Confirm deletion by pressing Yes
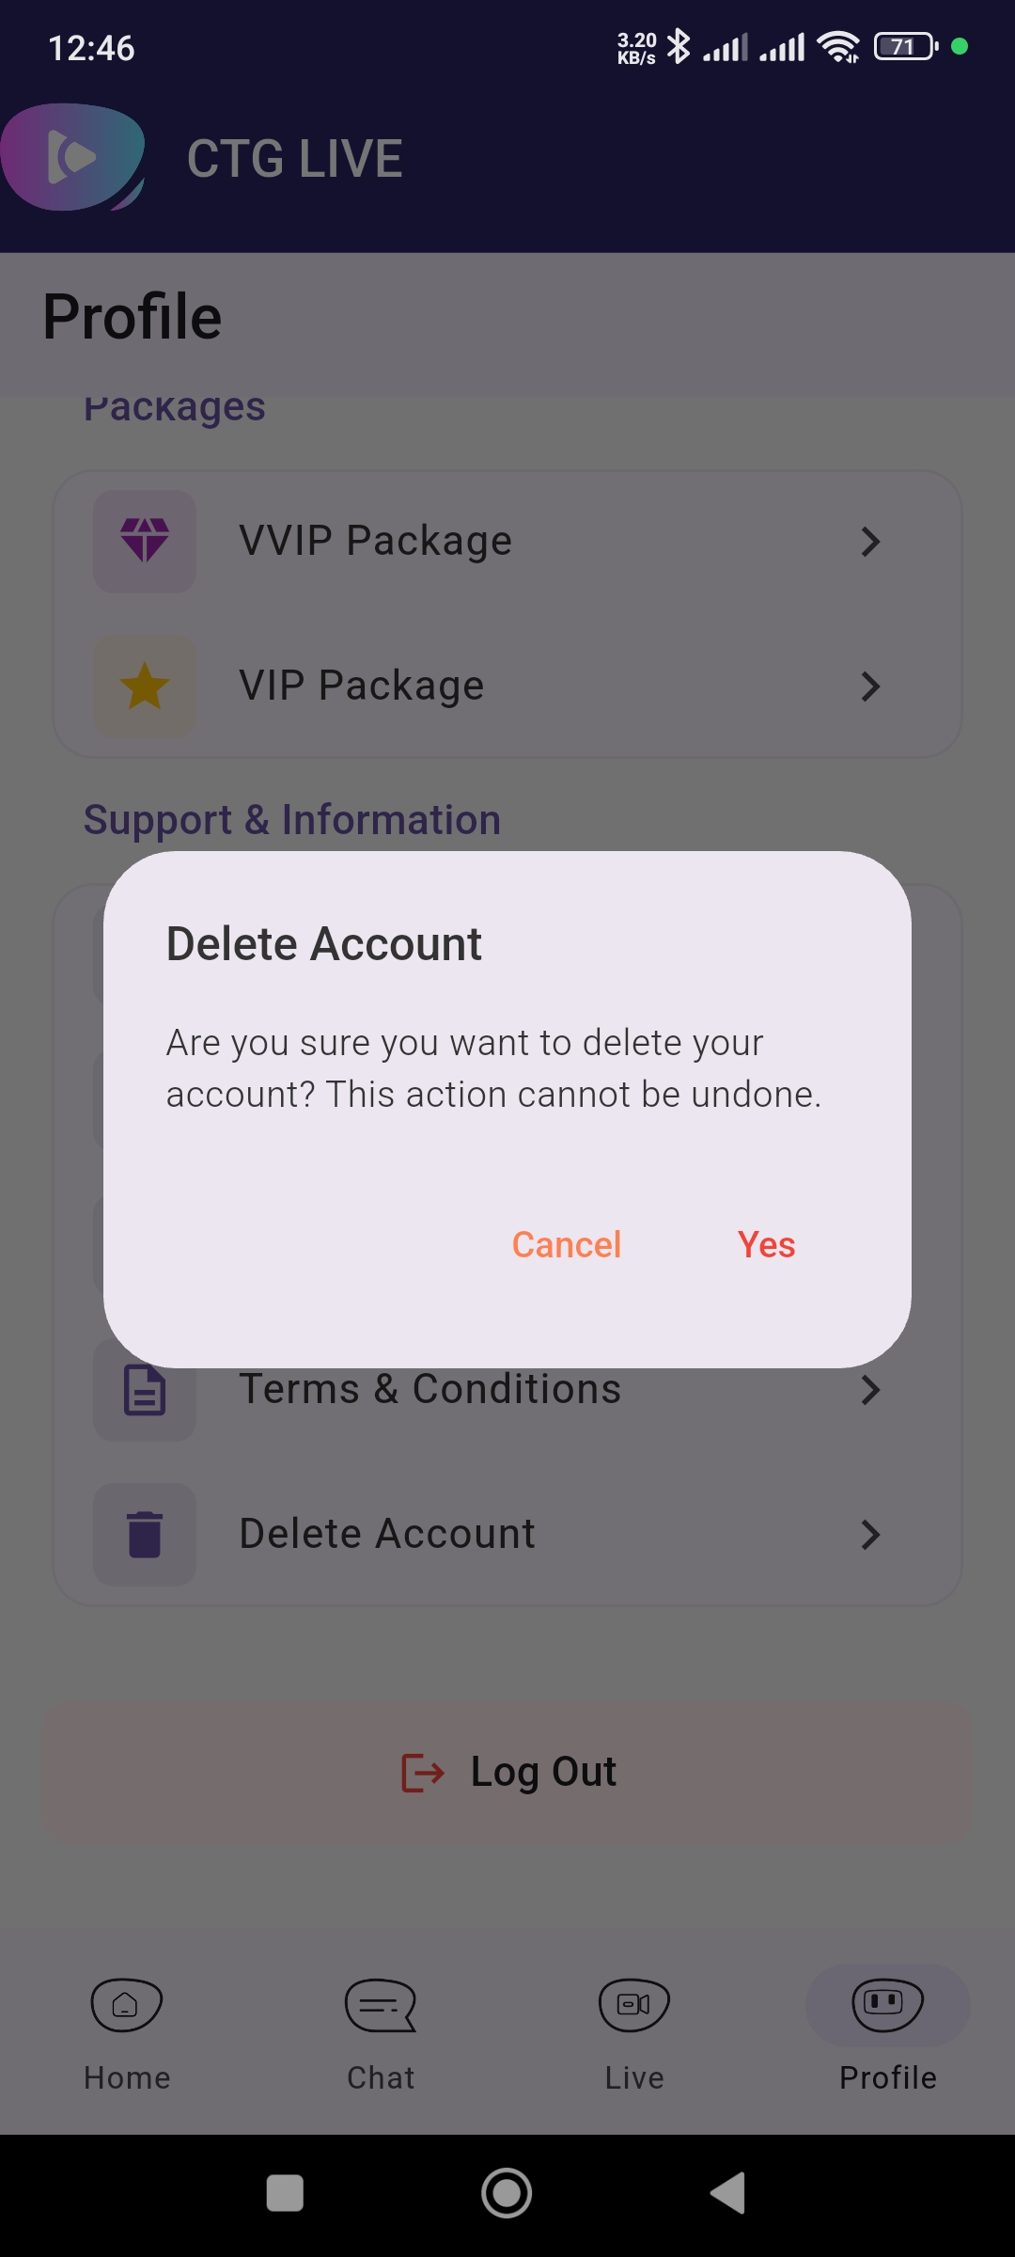 pos(766,1245)
